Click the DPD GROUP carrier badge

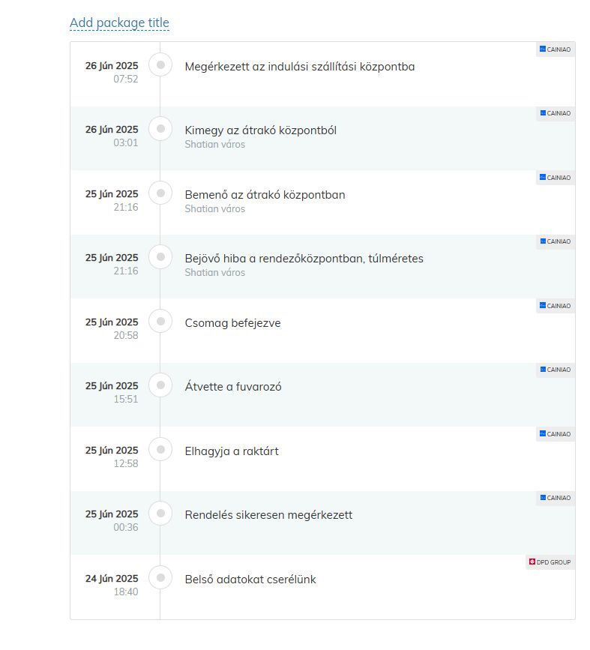(550, 562)
